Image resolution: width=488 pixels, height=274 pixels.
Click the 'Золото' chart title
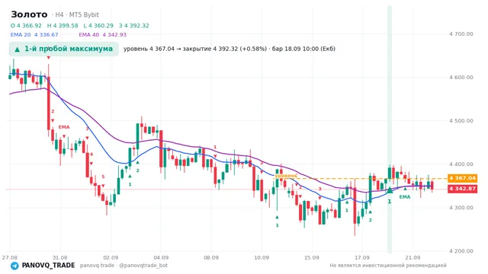pyautogui.click(x=29, y=14)
